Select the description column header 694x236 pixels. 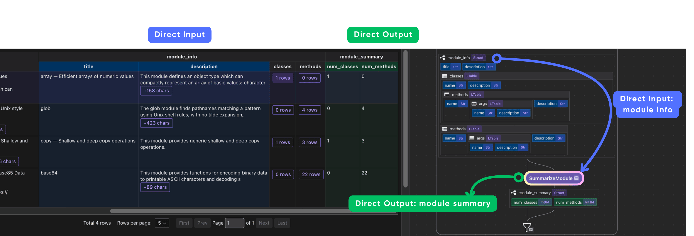(x=204, y=67)
